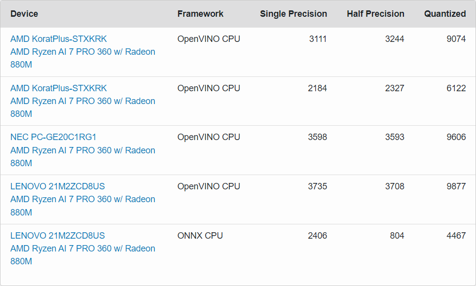Viewport: 476px width, 286px height.
Task: Sort the table by the Framework column
Action: coord(200,14)
